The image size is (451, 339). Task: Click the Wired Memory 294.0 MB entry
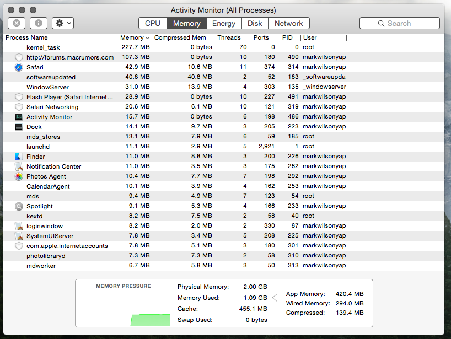tap(325, 303)
